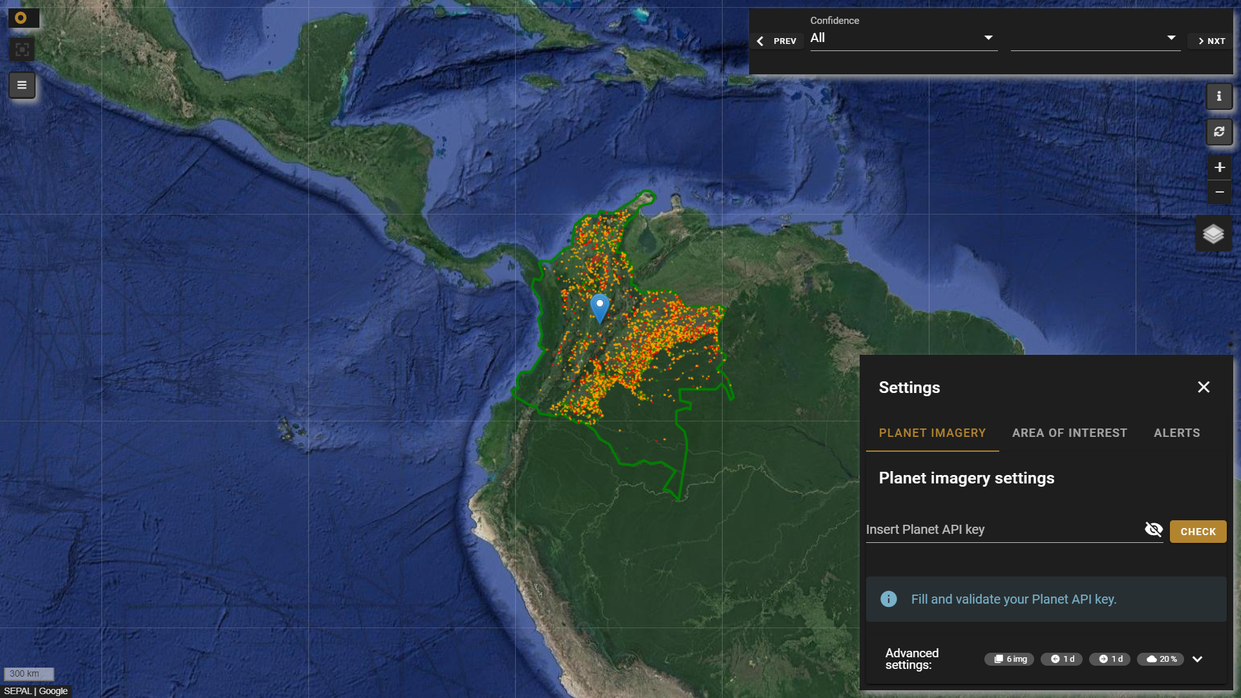The height and width of the screenshot is (698, 1241).
Task: Open the map layers control
Action: click(1213, 234)
